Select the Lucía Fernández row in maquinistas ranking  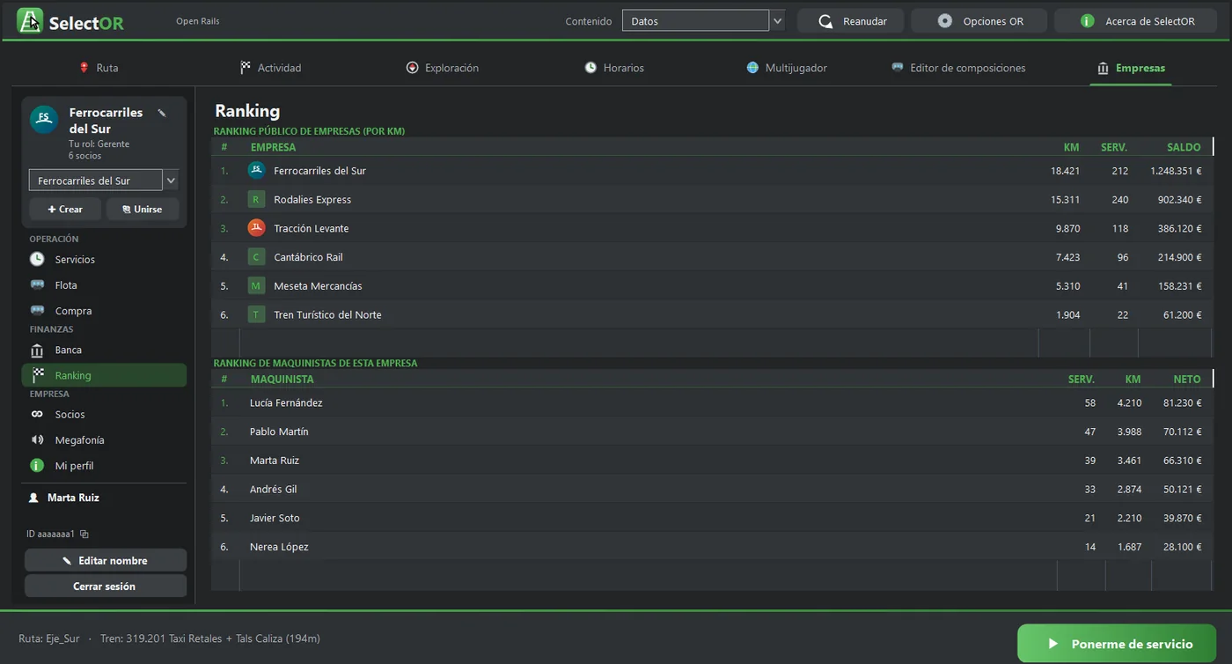pyautogui.click(x=712, y=402)
